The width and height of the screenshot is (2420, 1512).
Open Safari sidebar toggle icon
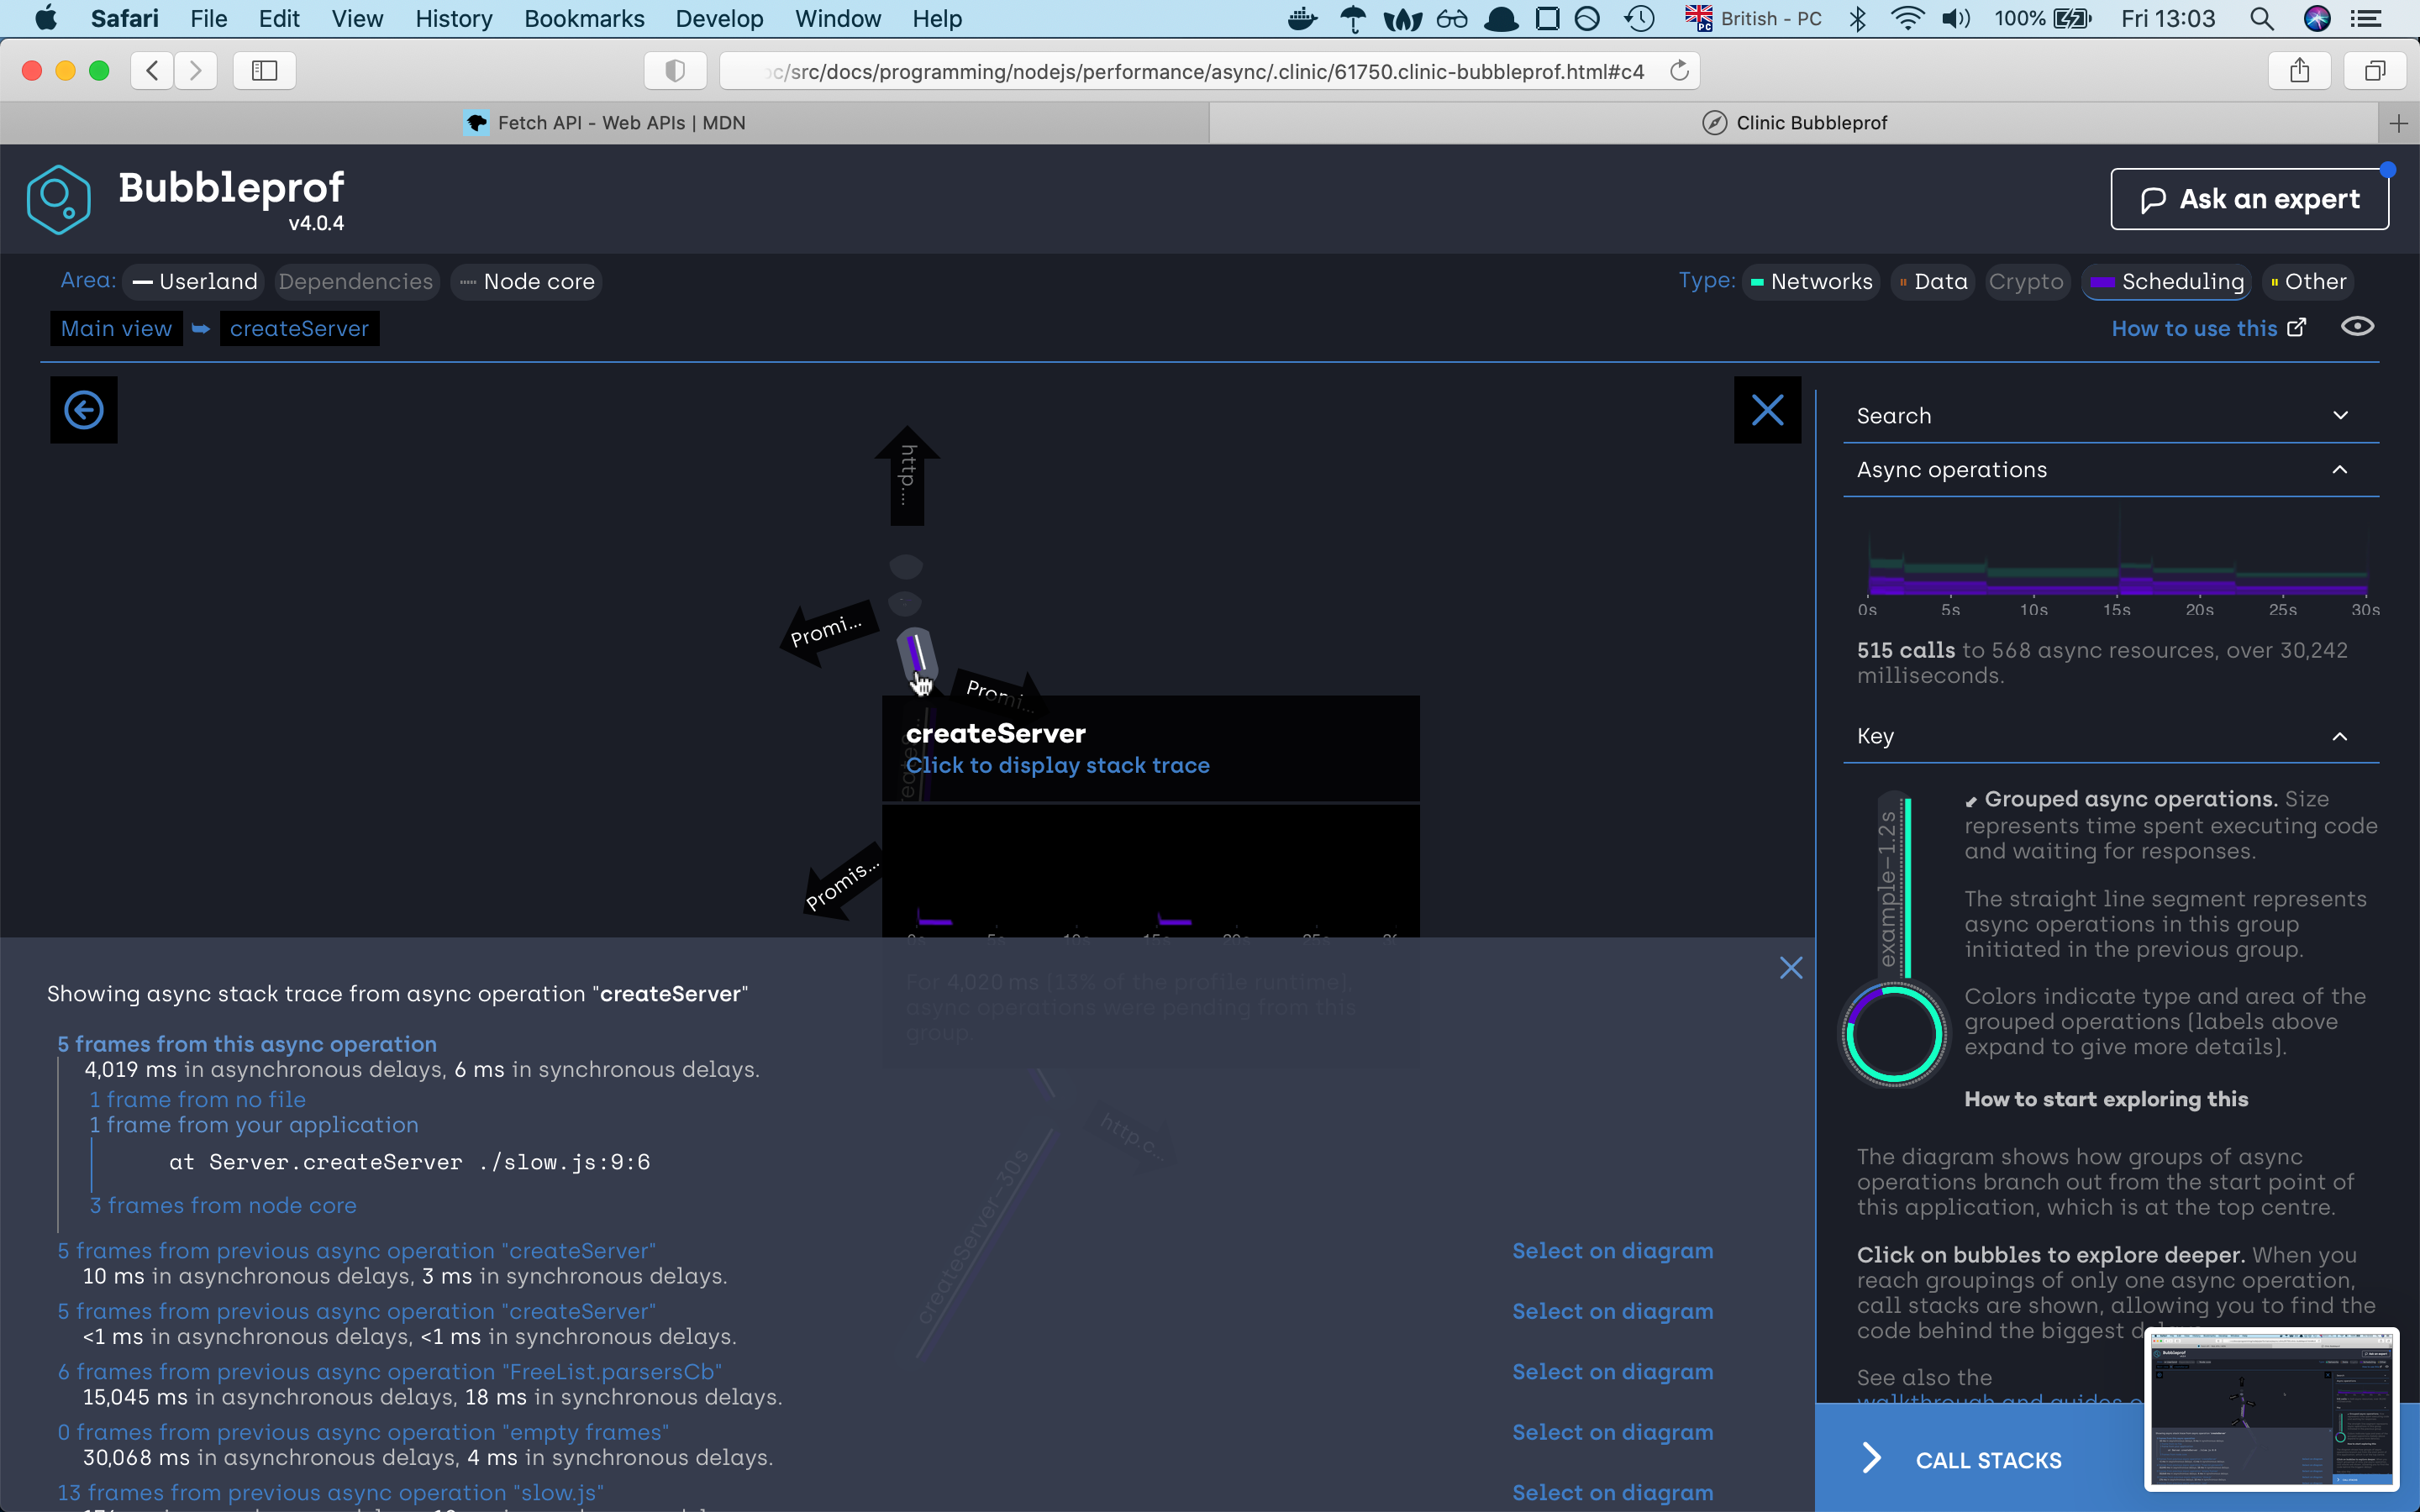click(264, 71)
